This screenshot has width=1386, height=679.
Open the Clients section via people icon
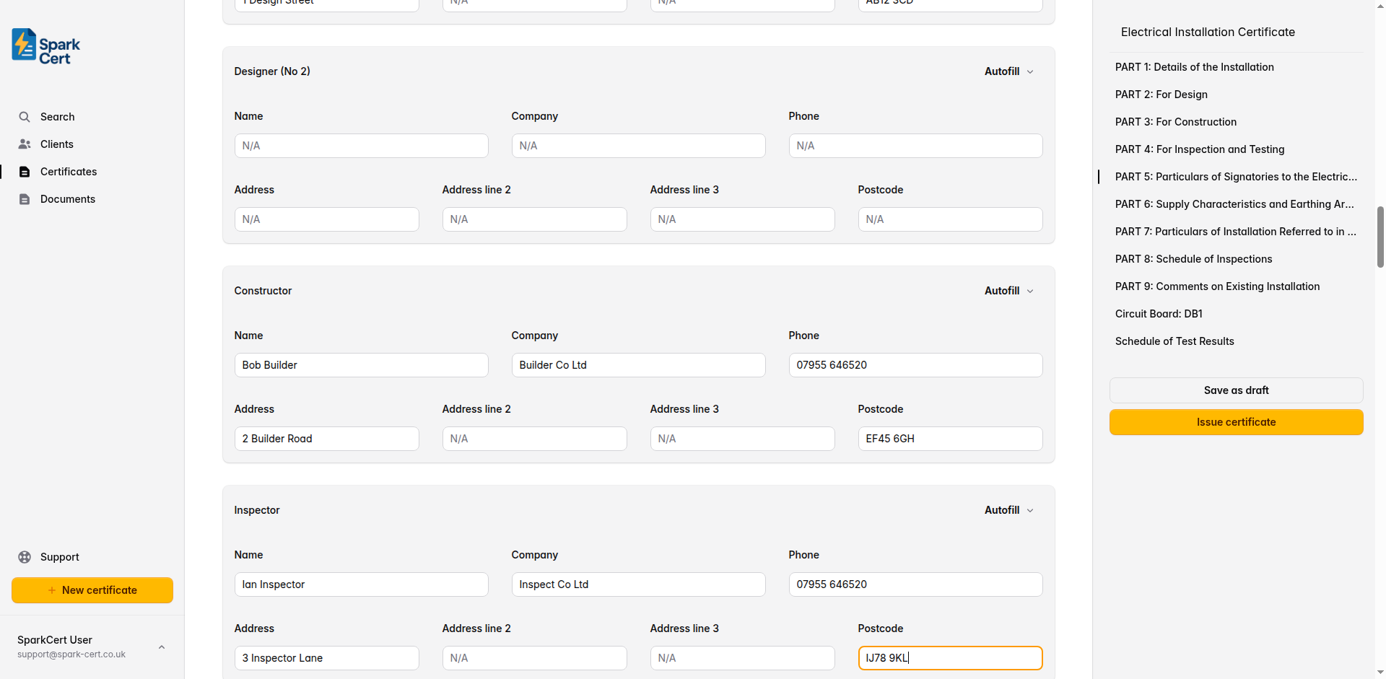[25, 144]
